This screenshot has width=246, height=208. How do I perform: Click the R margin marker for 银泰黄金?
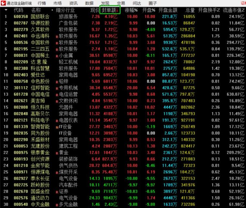coord(57,153)
